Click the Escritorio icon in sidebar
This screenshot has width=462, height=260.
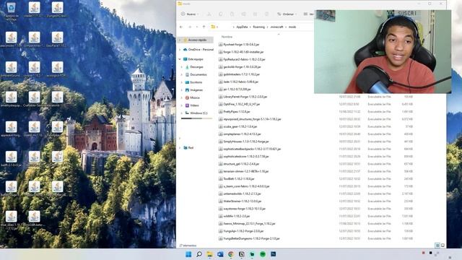[x=187, y=82]
